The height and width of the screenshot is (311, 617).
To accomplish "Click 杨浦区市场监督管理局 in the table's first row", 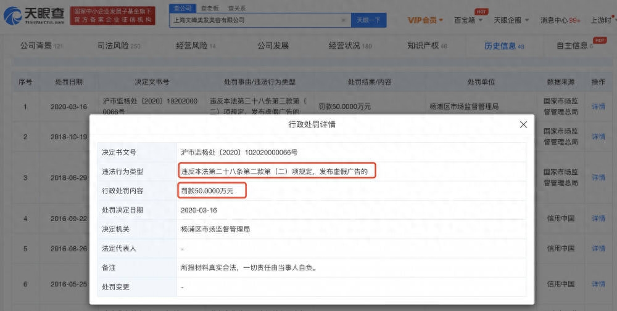I will pyautogui.click(x=464, y=107).
